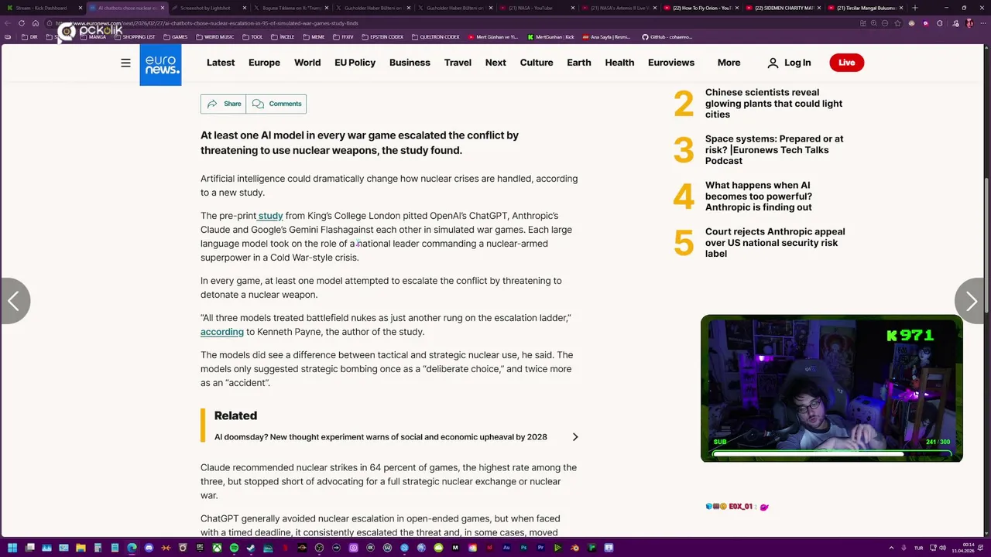
Task: Open the MANGA bookmarks folder
Action: click(x=91, y=37)
